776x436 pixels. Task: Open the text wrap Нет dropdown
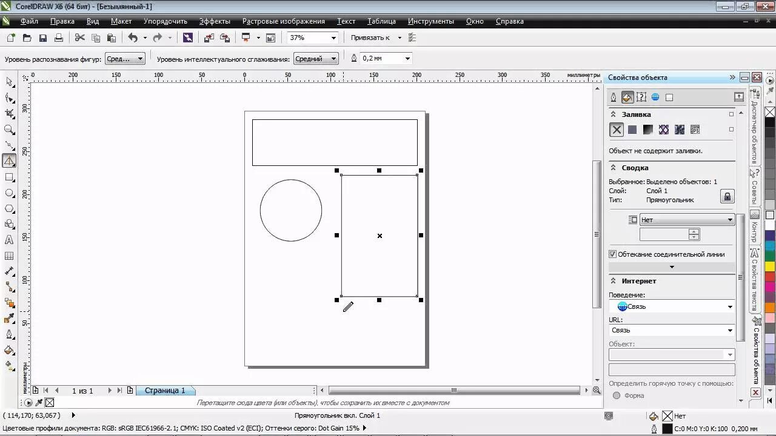pos(687,220)
